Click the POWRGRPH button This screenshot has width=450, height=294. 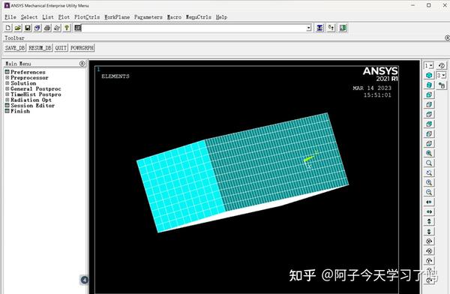pos(82,48)
